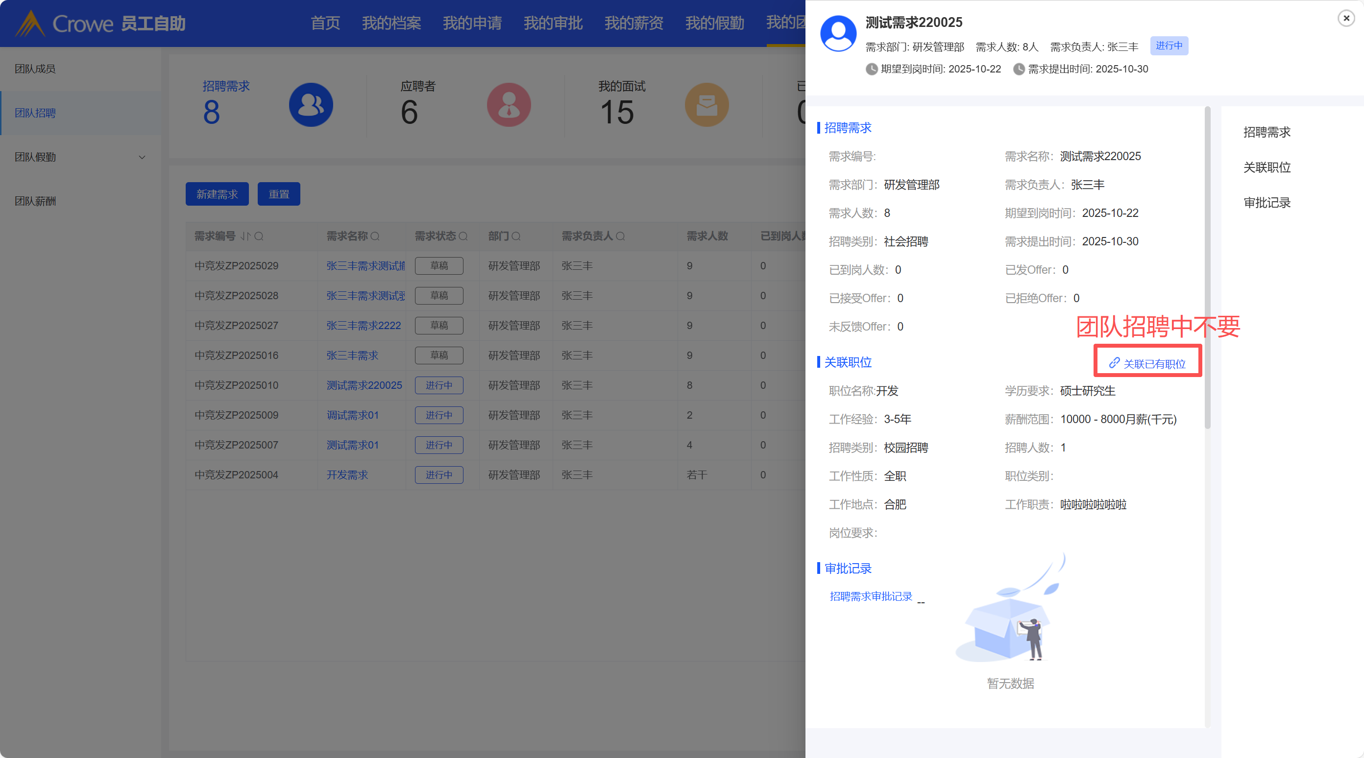Click the orange my interviews envelope icon

[x=706, y=105]
